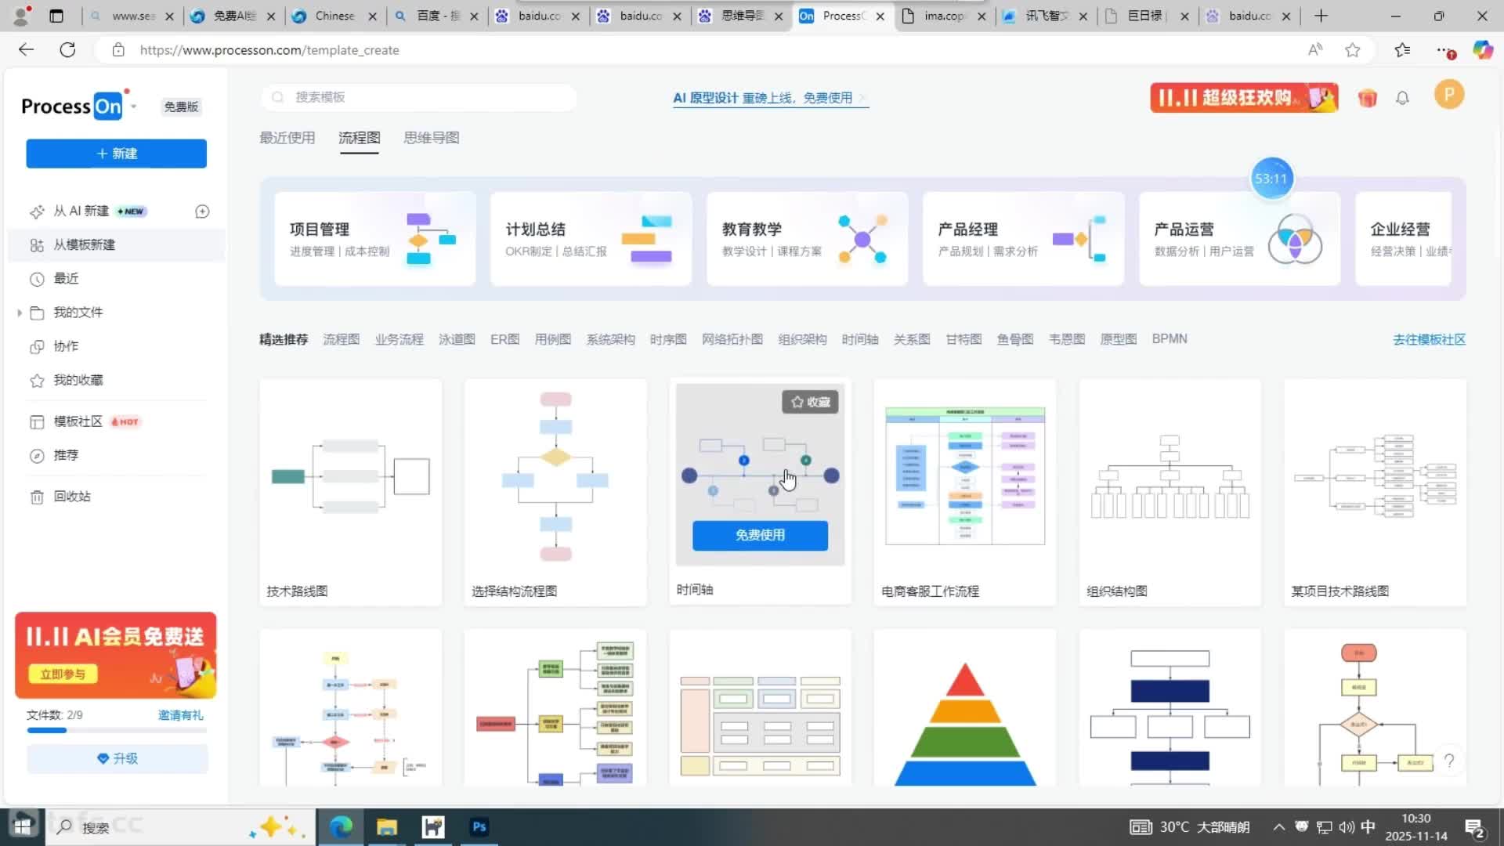The height and width of the screenshot is (846, 1504).
Task: Open 模板社区 in the sidebar
Action: [x=78, y=421]
